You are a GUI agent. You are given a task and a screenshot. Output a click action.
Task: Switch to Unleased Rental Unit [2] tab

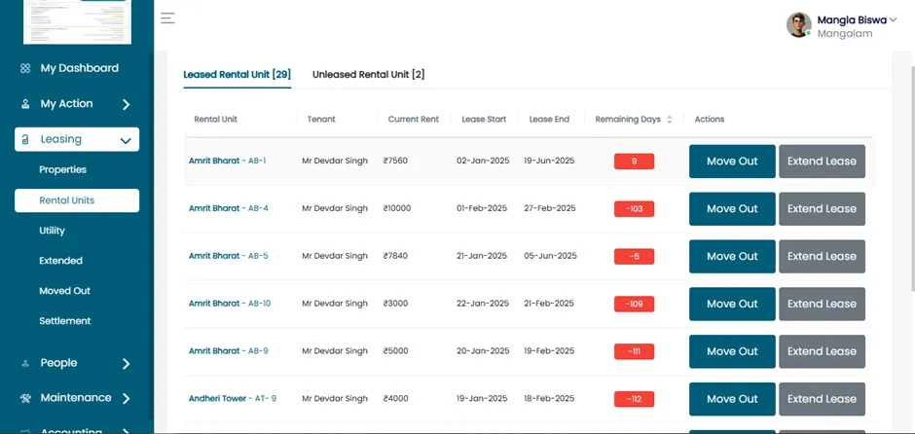tap(368, 75)
